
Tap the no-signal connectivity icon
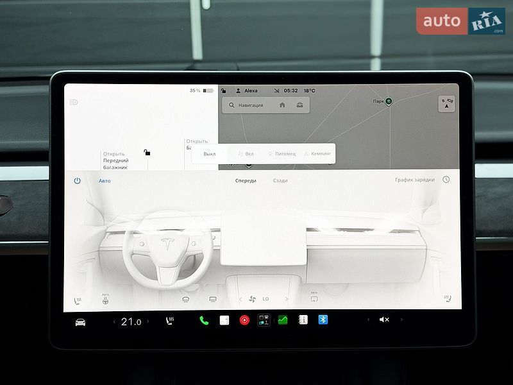(277, 90)
